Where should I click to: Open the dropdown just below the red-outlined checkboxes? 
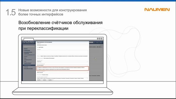[x=62, y=73]
